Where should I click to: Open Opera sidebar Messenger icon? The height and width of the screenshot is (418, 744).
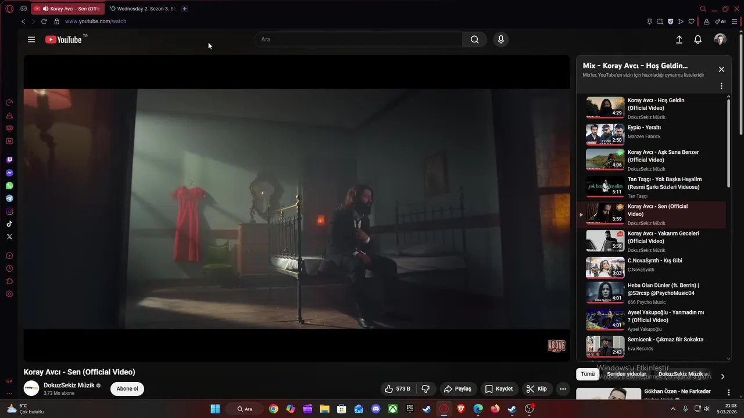(9, 173)
